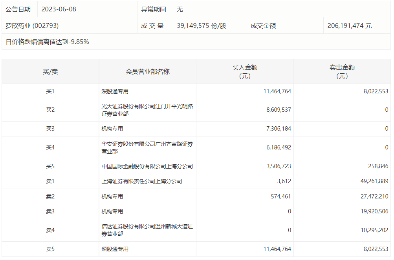Screen dimensions: 394x260
Task: Click the 卖出金额(元) column header
Action: point(342,71)
